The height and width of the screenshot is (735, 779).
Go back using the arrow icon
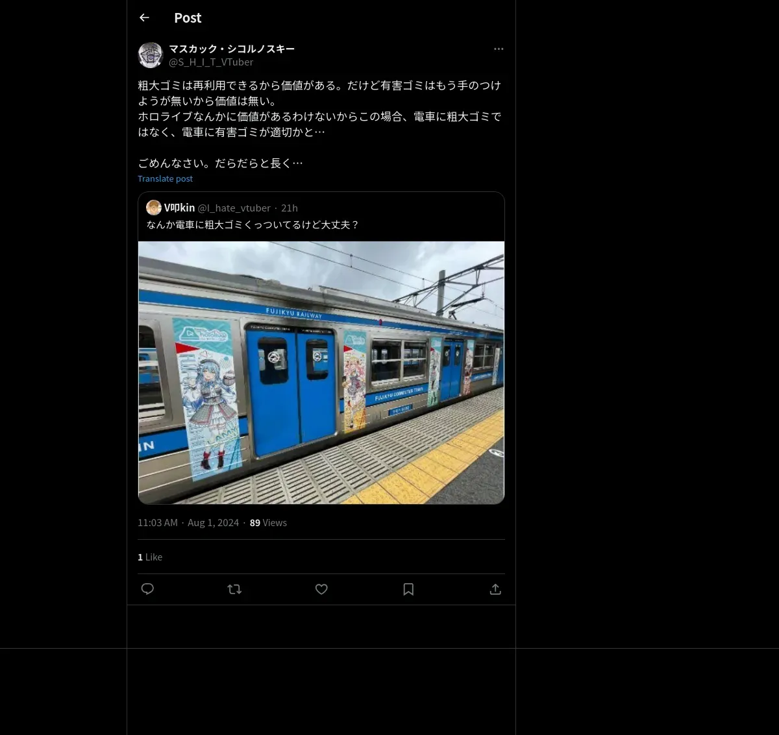144,18
